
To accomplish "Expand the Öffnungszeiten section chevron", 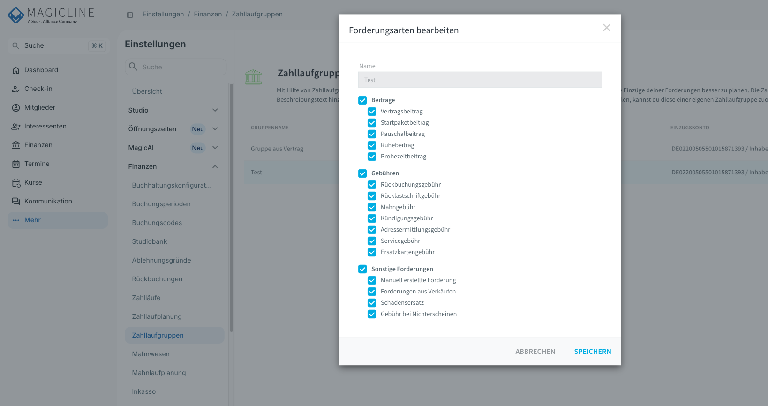I will [215, 129].
